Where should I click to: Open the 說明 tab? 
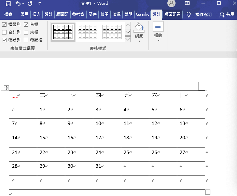[x=128, y=14]
